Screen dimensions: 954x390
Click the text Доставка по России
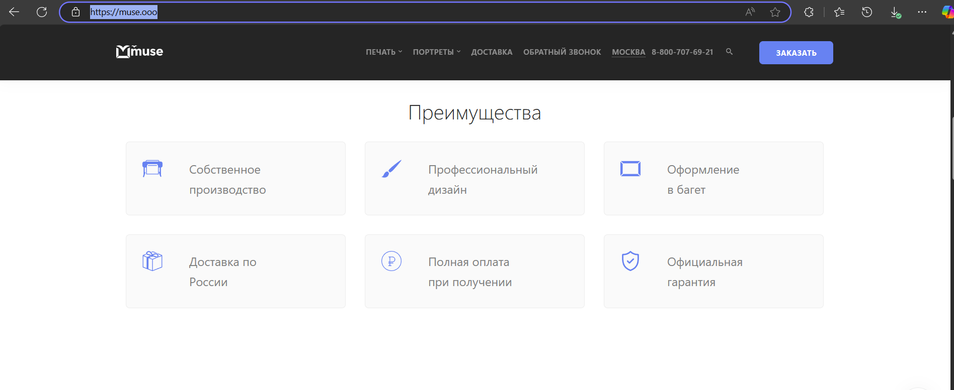pos(223,272)
